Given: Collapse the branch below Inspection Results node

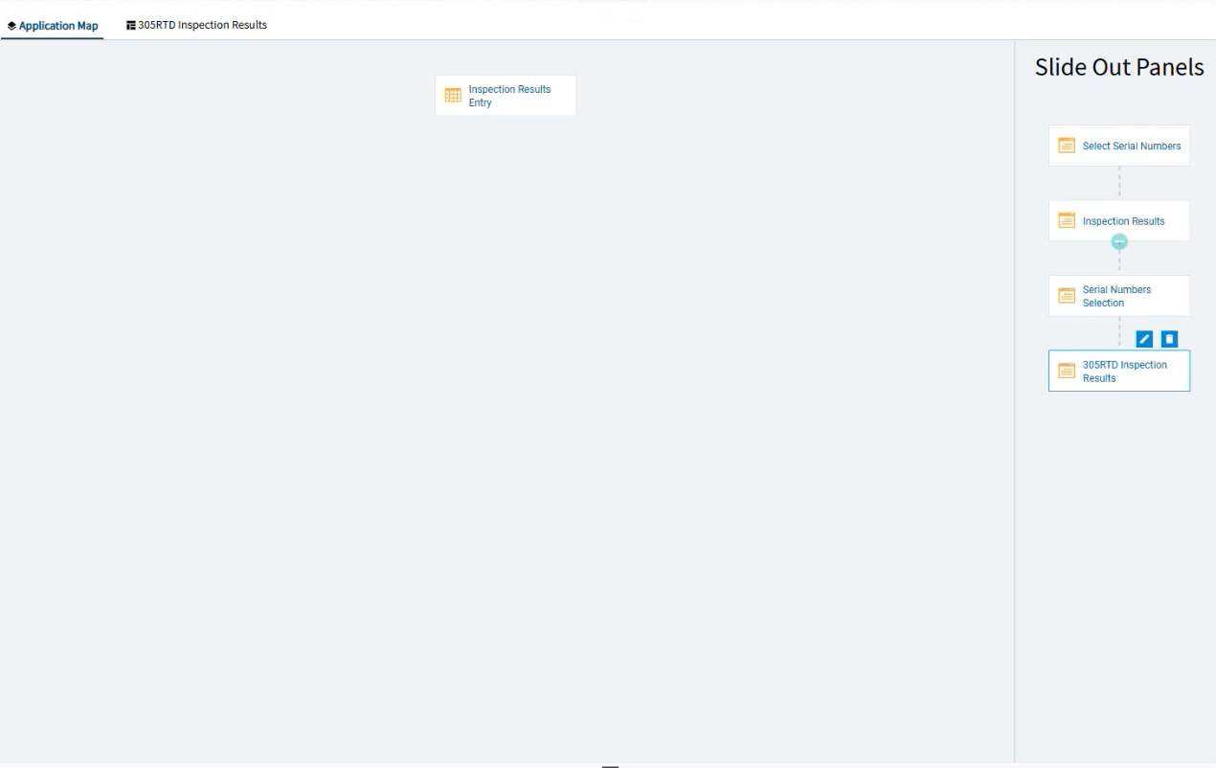Looking at the screenshot, I should pyautogui.click(x=1119, y=242).
